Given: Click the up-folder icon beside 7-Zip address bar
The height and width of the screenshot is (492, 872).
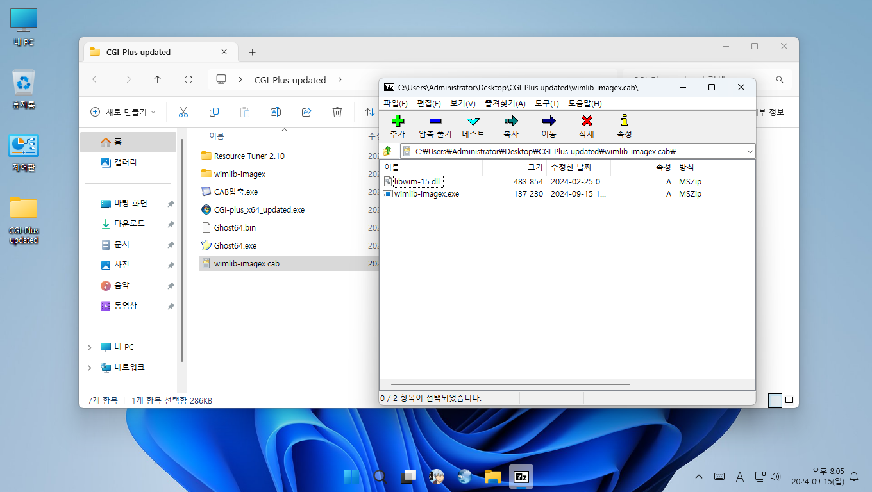Looking at the screenshot, I should click(x=387, y=151).
